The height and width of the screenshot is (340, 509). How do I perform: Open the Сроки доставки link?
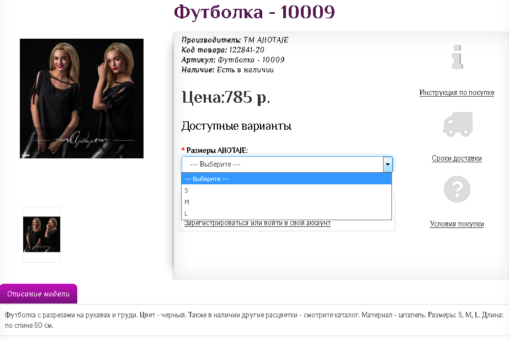pyautogui.click(x=457, y=158)
